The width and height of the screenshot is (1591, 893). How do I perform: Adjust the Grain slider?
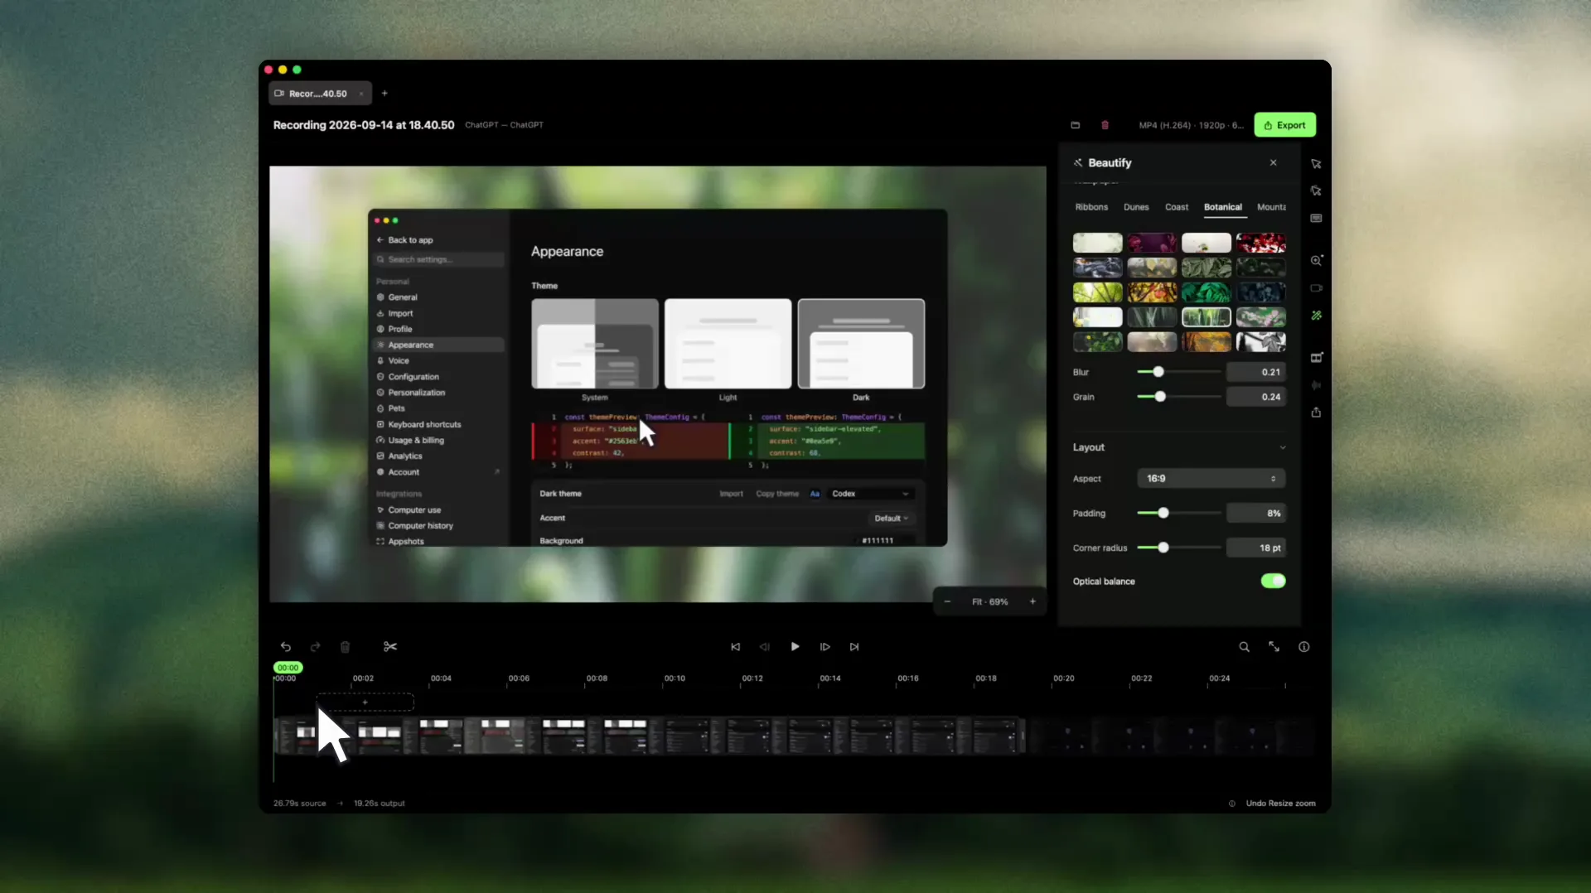tap(1160, 397)
